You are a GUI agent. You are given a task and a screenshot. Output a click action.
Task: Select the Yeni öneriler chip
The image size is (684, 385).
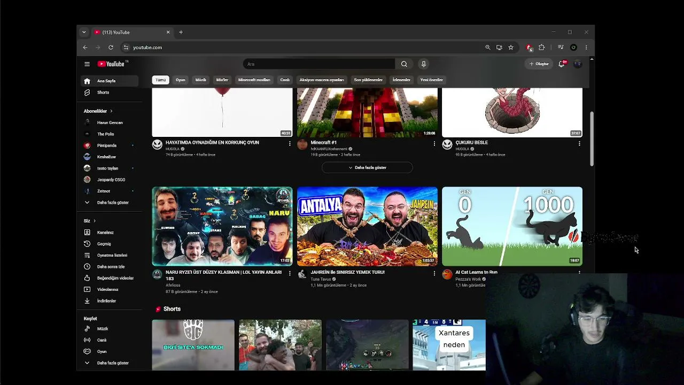(432, 80)
